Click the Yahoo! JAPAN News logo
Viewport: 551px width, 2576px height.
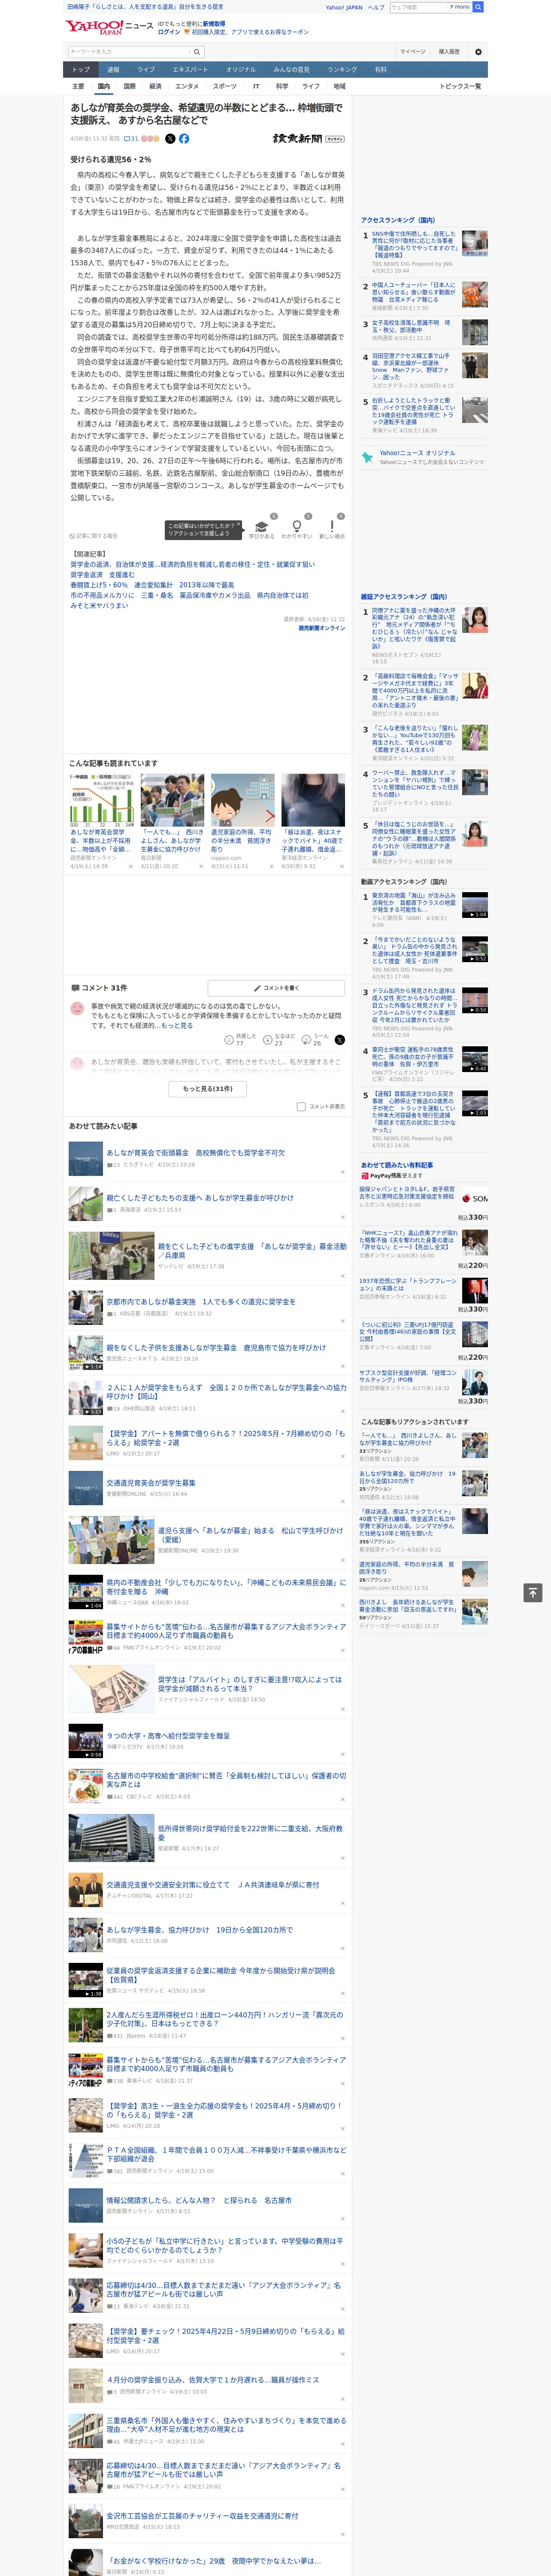click(110, 27)
